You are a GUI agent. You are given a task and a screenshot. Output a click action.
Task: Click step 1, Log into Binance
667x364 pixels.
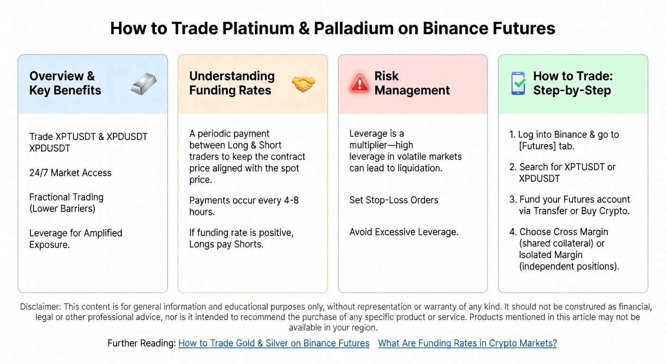tap(564, 140)
